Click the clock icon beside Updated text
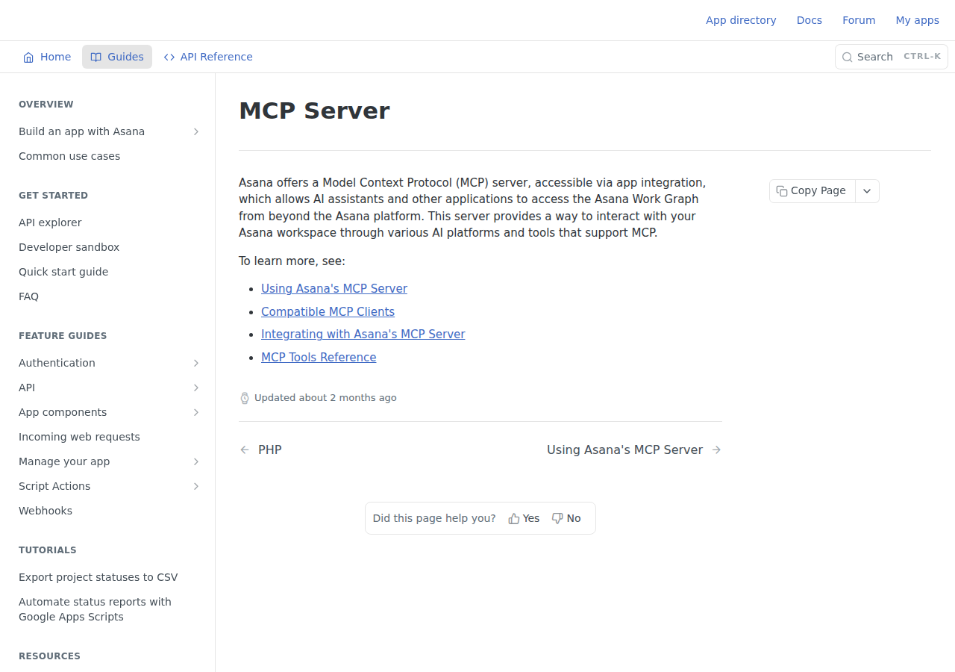Image resolution: width=955 pixels, height=672 pixels. 245,398
